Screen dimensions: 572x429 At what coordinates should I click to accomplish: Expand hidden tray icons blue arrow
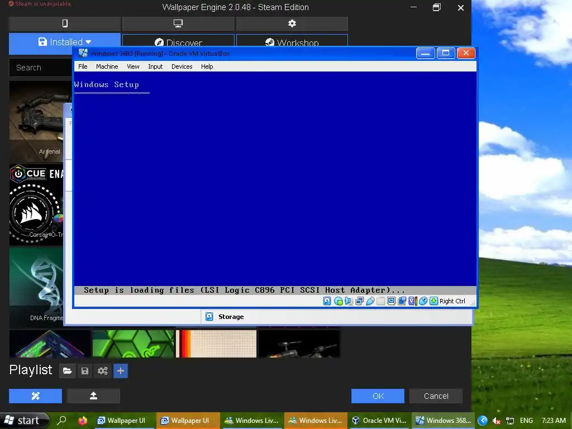click(x=482, y=421)
